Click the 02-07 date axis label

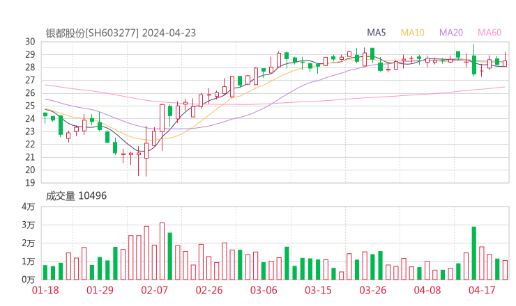coord(154,290)
